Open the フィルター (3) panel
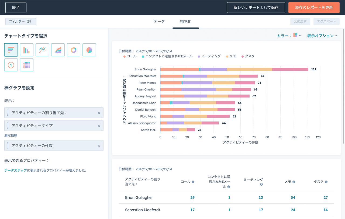The width and height of the screenshot is (345, 219). (21, 22)
